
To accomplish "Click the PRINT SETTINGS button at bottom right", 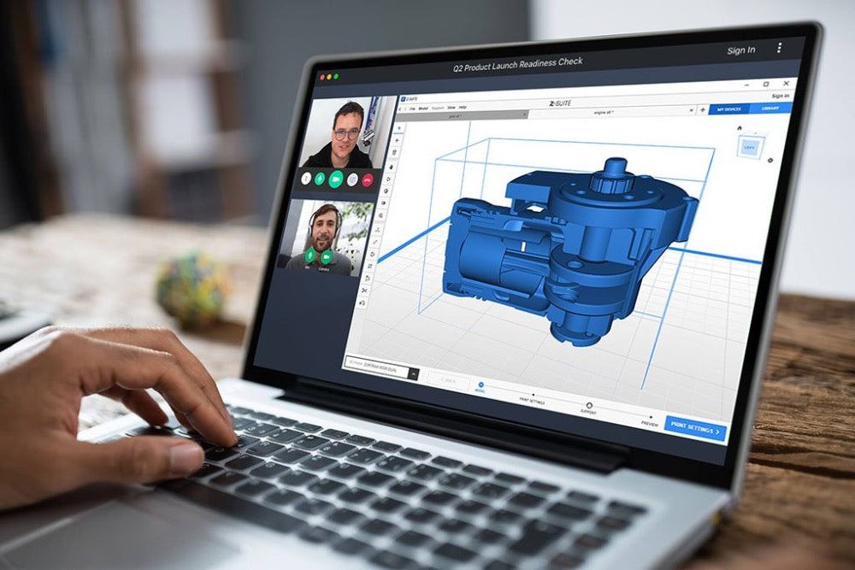I will 697,428.
